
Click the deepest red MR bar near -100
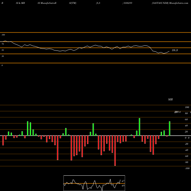pos(115,151)
